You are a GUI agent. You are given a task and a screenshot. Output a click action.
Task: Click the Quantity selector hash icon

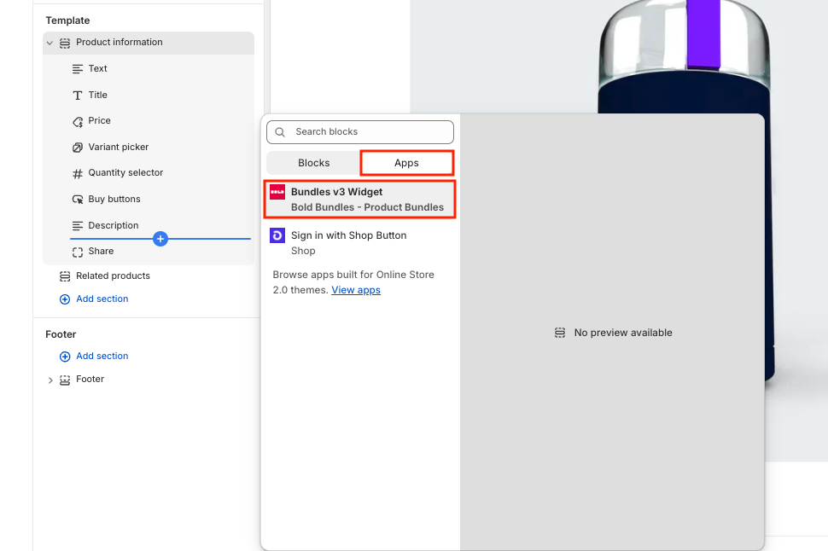[x=78, y=173]
